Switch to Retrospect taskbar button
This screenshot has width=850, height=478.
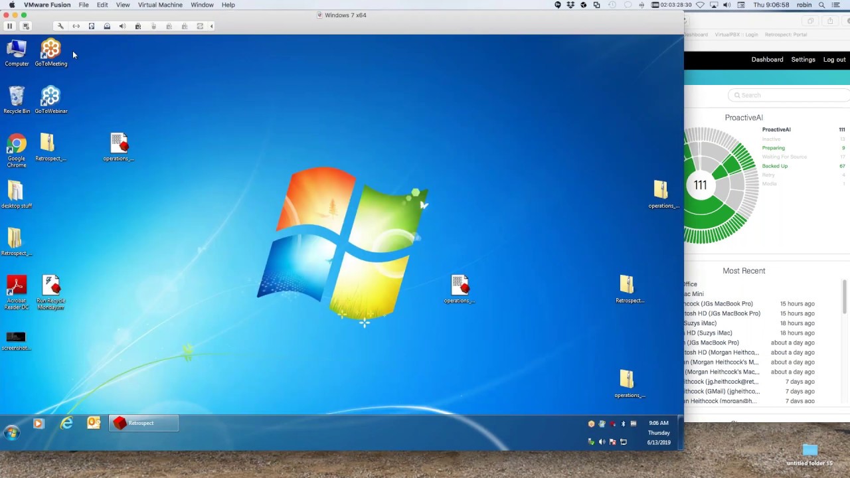pyautogui.click(x=143, y=423)
